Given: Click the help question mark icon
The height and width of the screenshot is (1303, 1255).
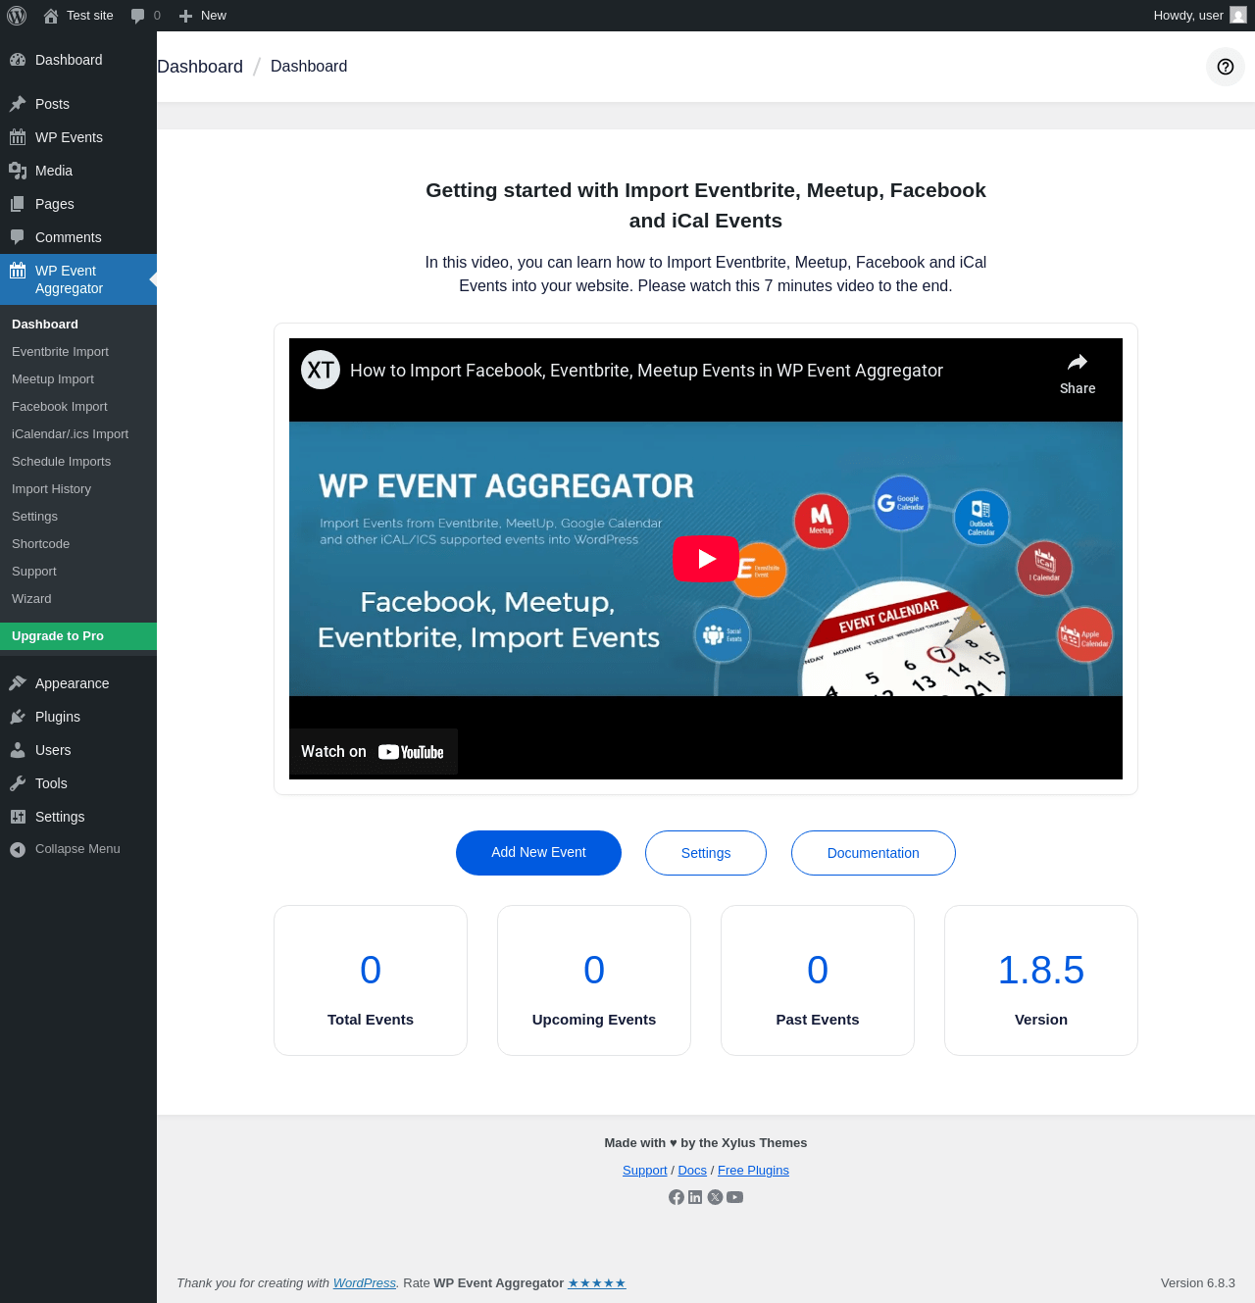Looking at the screenshot, I should tap(1226, 67).
